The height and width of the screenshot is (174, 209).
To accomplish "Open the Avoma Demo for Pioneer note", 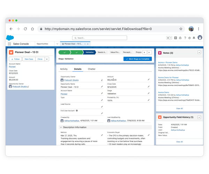I will pos(168,78).
